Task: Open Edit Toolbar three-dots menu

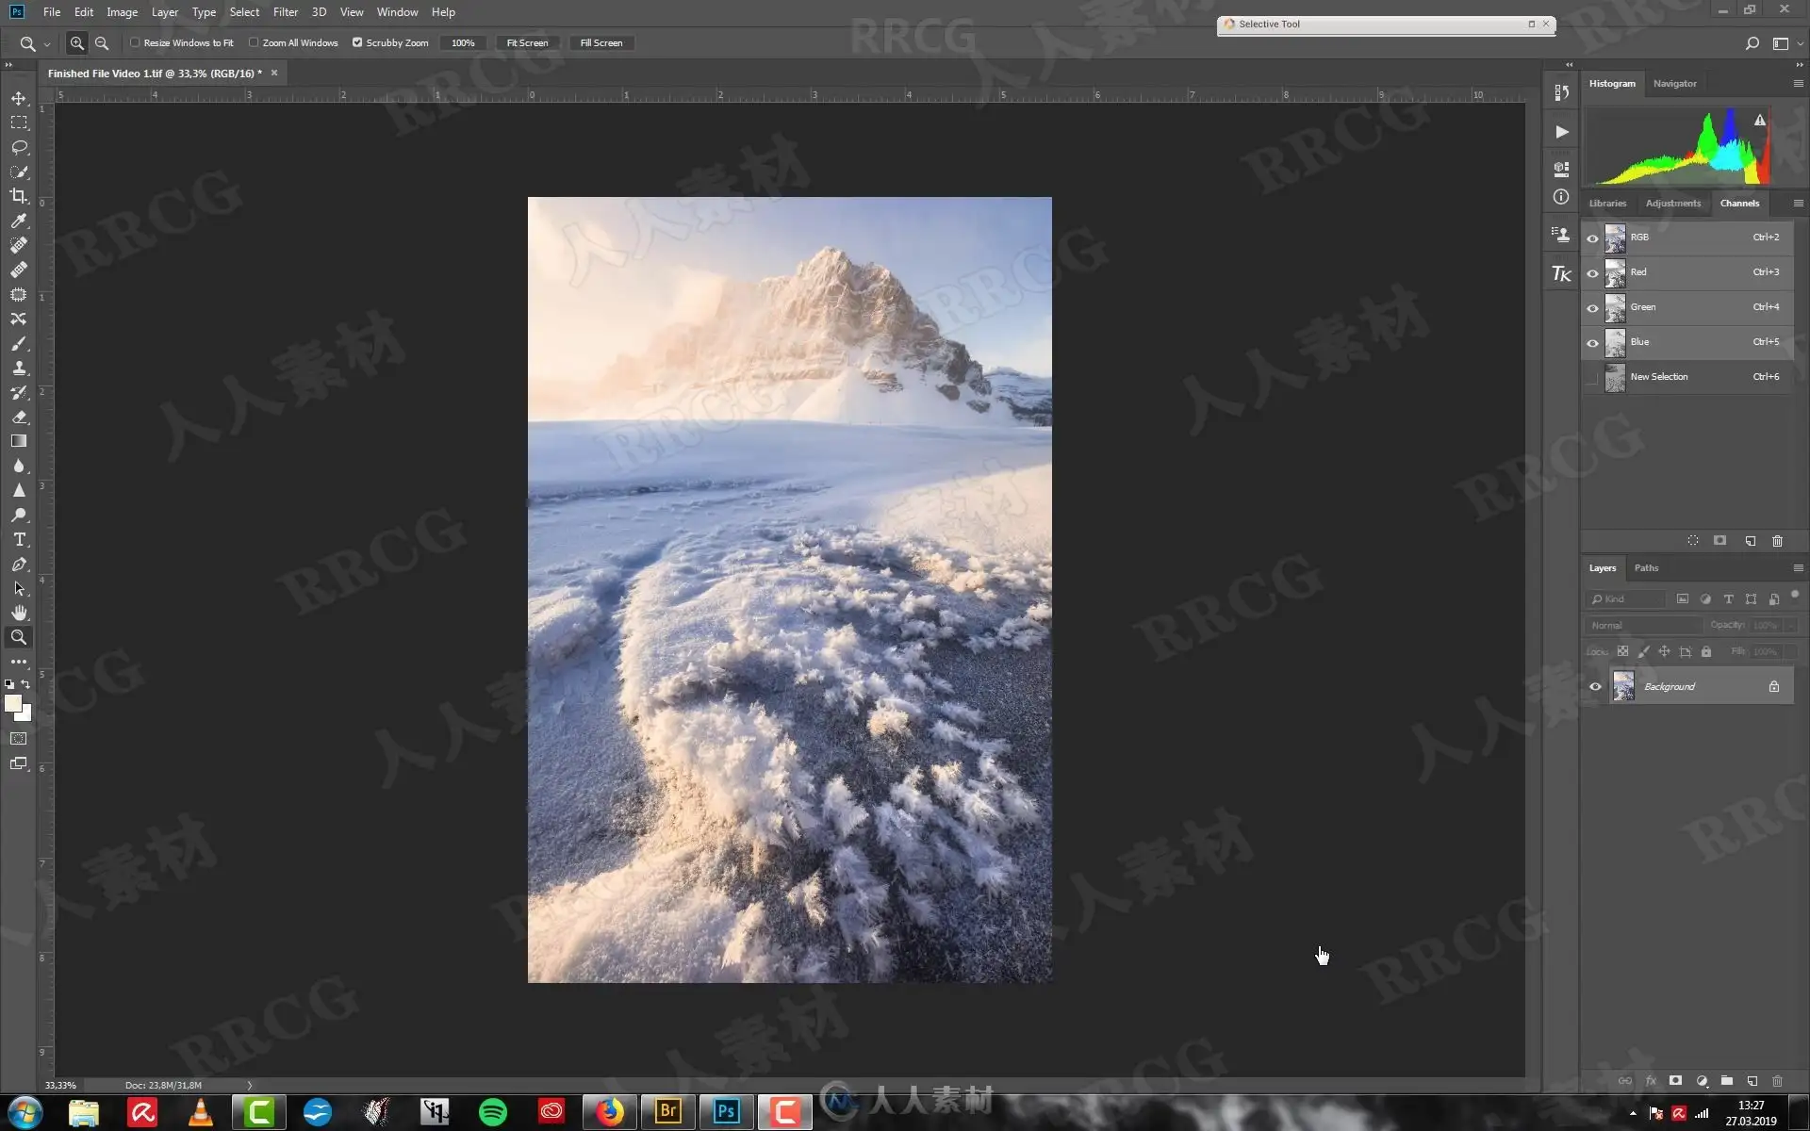Action: [x=19, y=662]
